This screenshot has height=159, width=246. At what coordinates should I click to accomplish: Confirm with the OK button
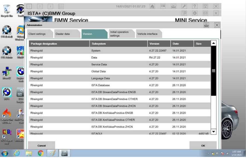point(203,145)
